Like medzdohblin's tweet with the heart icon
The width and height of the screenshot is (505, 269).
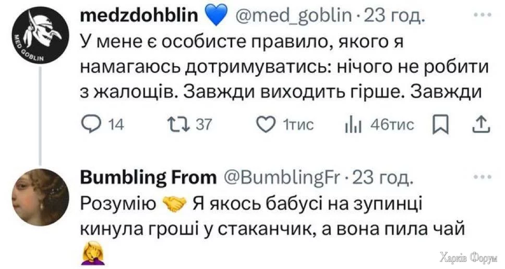[x=266, y=125]
